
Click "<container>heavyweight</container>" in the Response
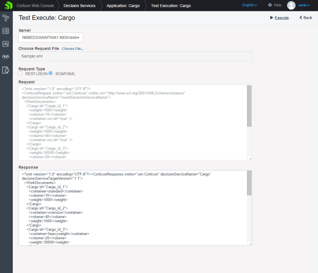pyautogui.click(x=59, y=234)
